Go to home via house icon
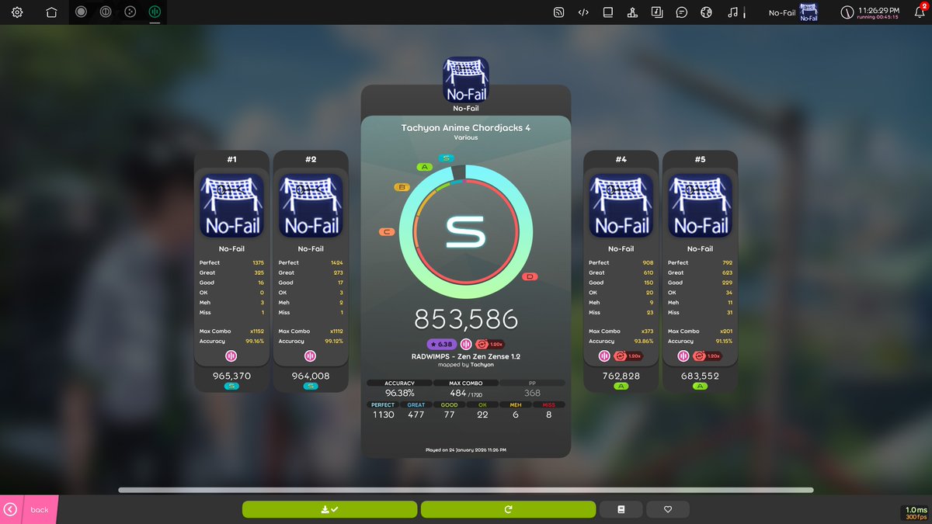 tap(51, 12)
